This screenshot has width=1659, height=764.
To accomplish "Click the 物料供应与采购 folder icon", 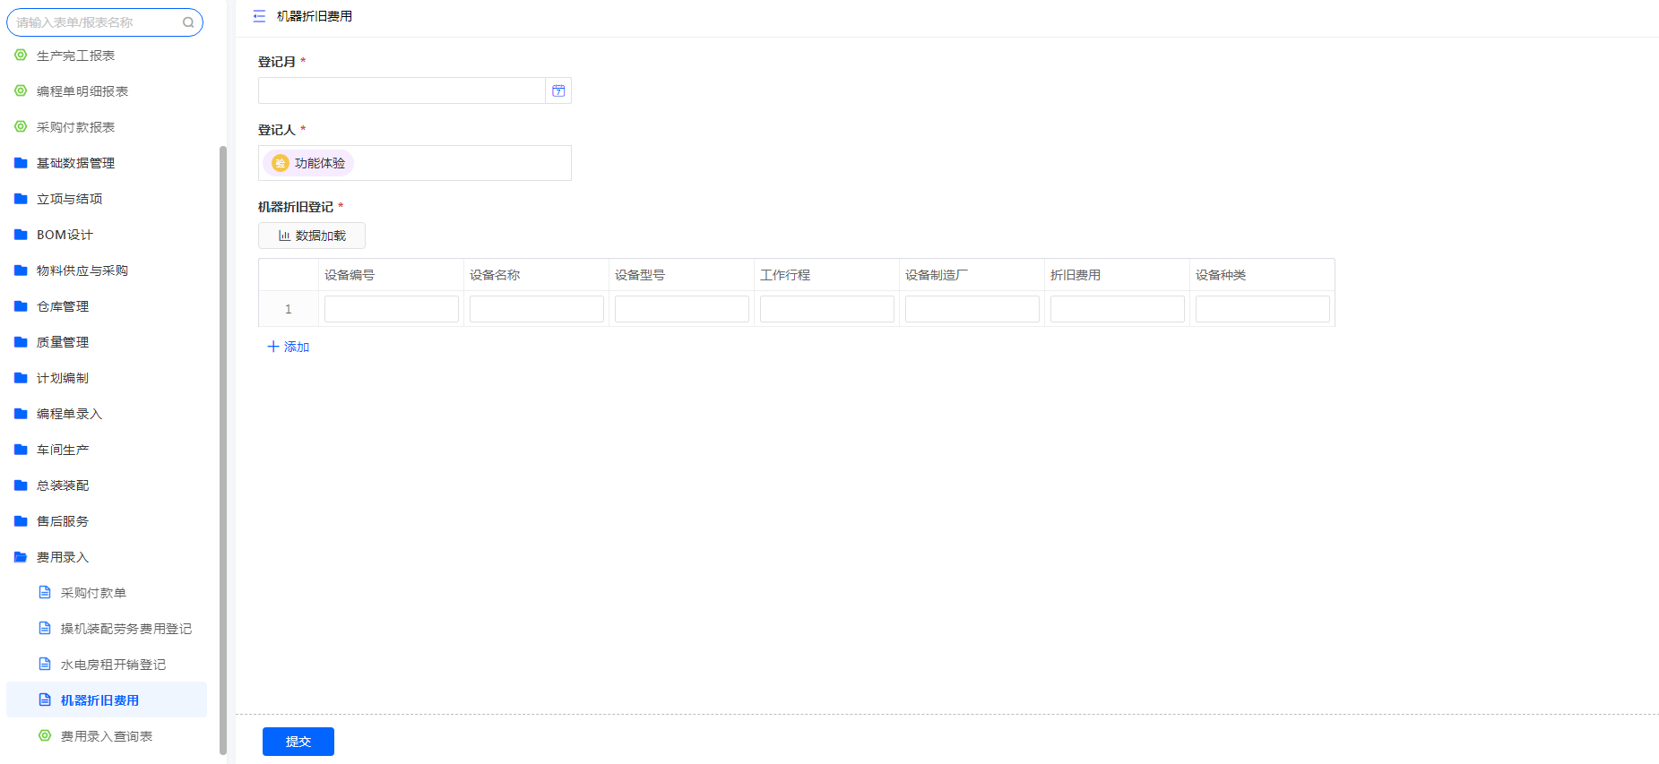I will 21,270.
